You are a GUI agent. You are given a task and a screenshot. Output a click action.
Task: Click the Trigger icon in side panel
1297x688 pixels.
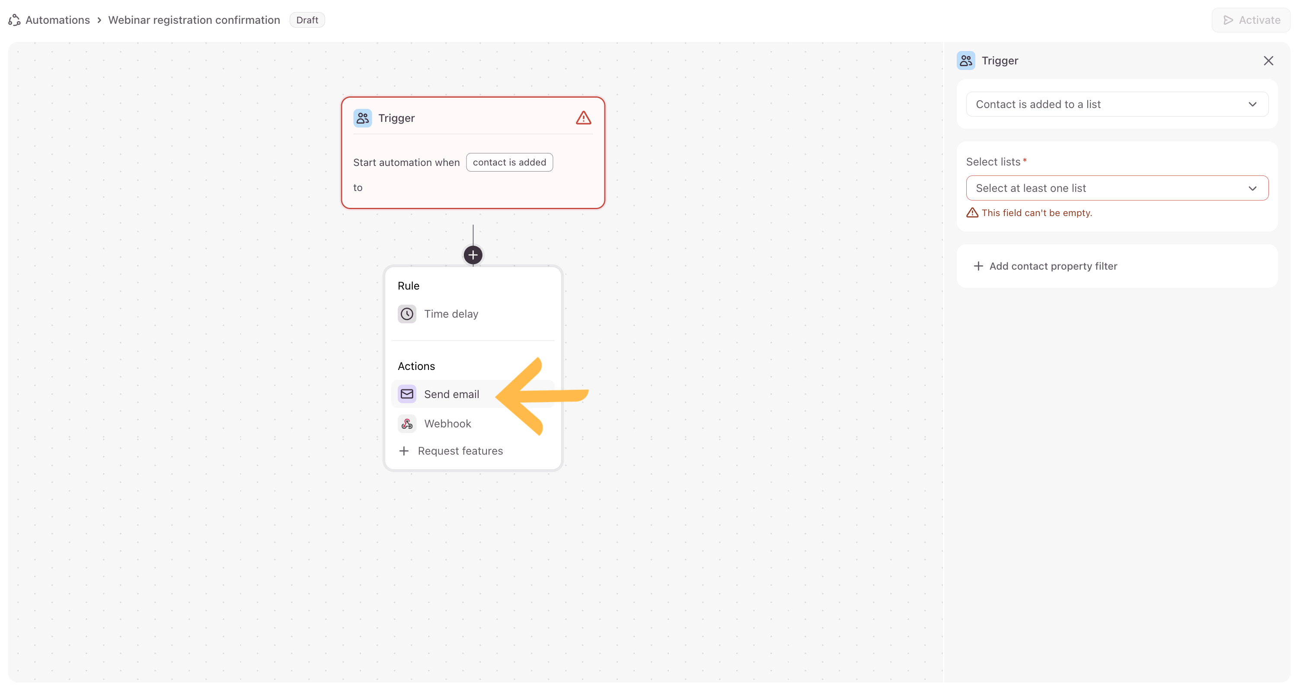click(x=965, y=61)
